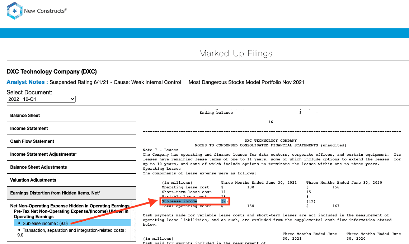Open Balance Sheet Adjustments section
The image size is (409, 244).
coord(71,167)
